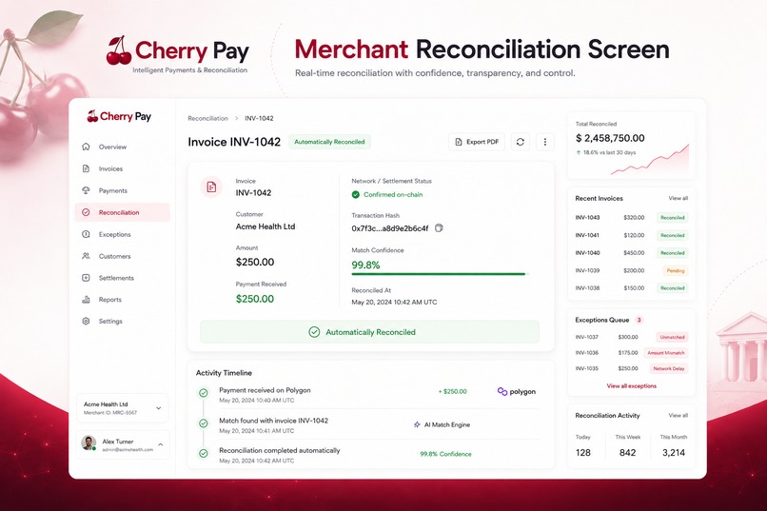
Task: Click the Cherry Pay logo in sidebar
Action: [x=119, y=116]
